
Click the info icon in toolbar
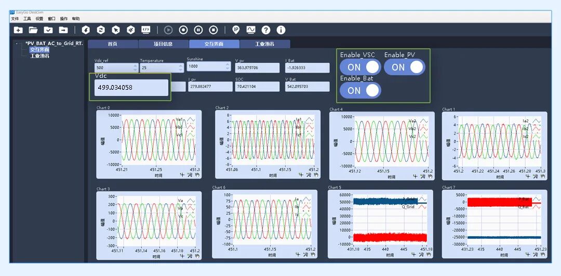coord(281,30)
